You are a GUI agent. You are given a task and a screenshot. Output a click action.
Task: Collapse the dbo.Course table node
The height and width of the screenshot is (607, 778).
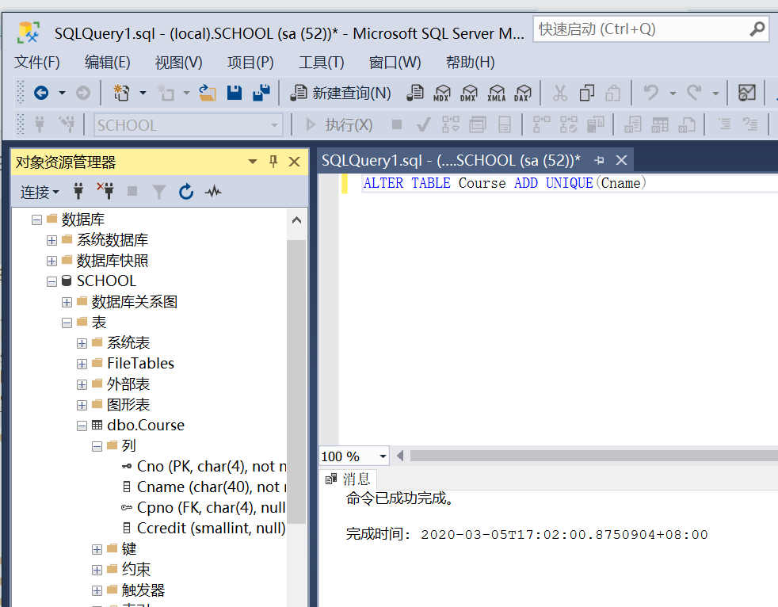pos(82,426)
